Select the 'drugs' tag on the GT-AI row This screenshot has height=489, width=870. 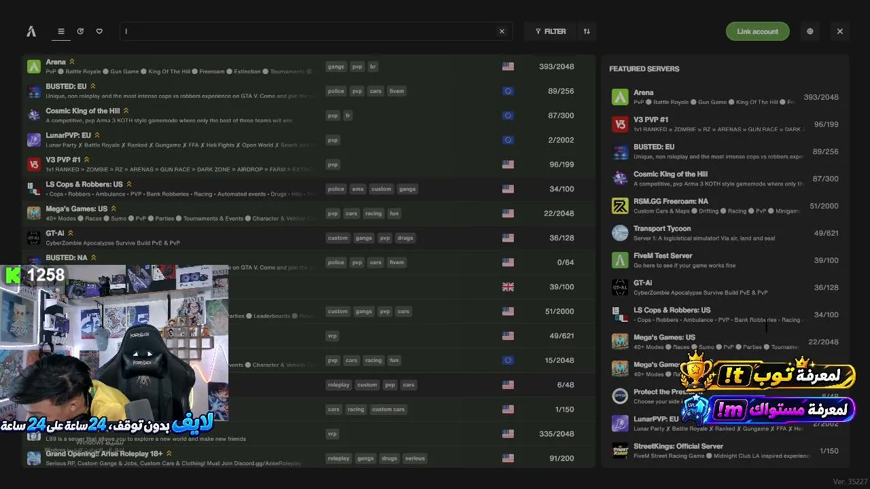point(405,238)
